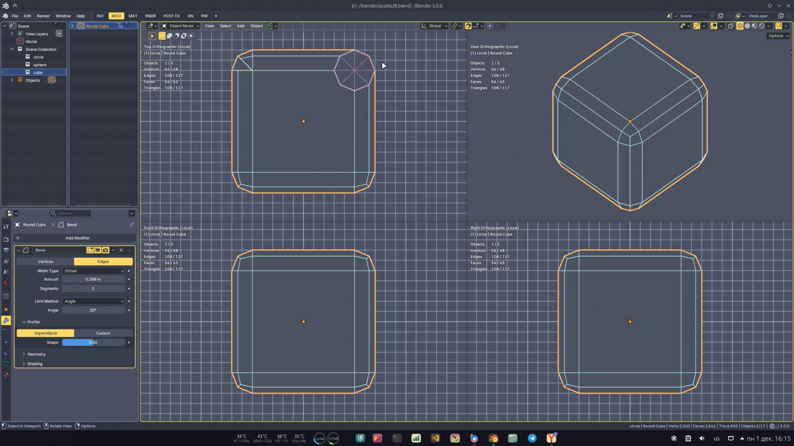The height and width of the screenshot is (446, 794).
Task: Pin the properties editor context
Action: 131,225
